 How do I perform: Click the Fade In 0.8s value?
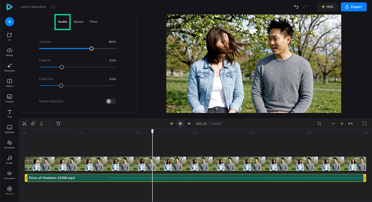tap(113, 60)
